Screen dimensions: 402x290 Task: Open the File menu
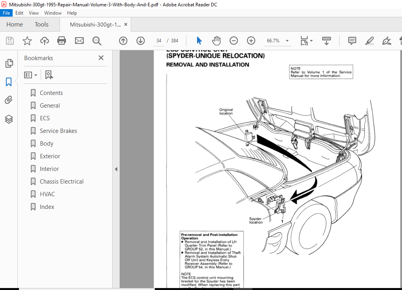pos(6,13)
